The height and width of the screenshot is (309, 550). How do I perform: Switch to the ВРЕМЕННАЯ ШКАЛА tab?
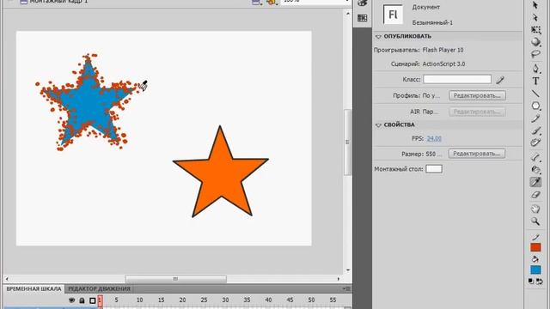[34, 289]
